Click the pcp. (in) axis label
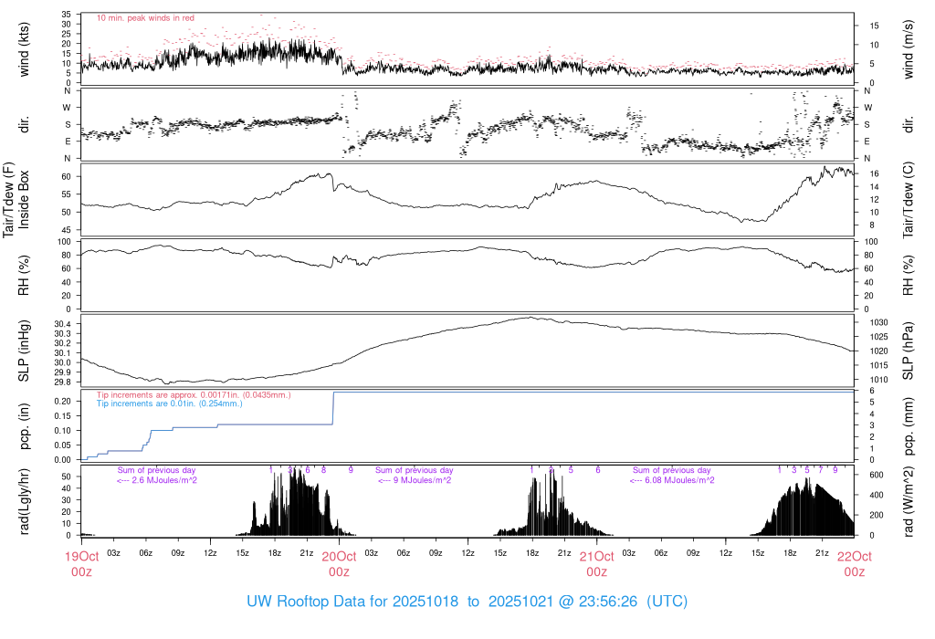Image resolution: width=935 pixels, height=639 pixels. click(x=25, y=427)
